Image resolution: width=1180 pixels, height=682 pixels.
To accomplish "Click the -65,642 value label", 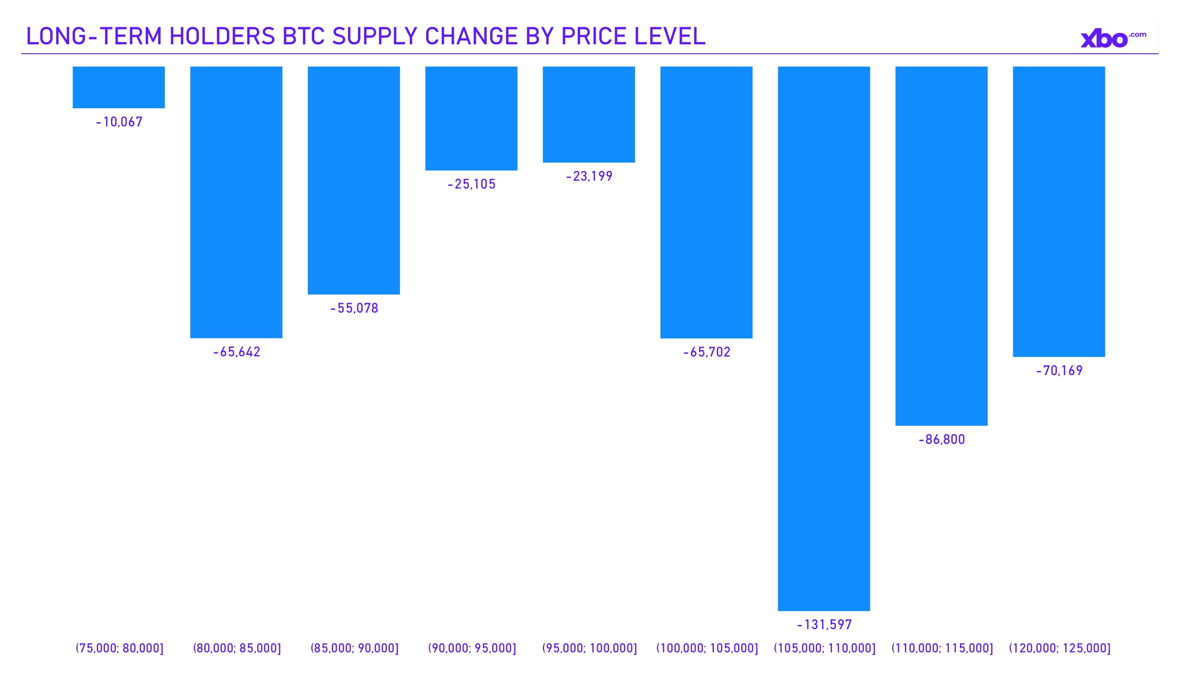I will click(x=236, y=352).
